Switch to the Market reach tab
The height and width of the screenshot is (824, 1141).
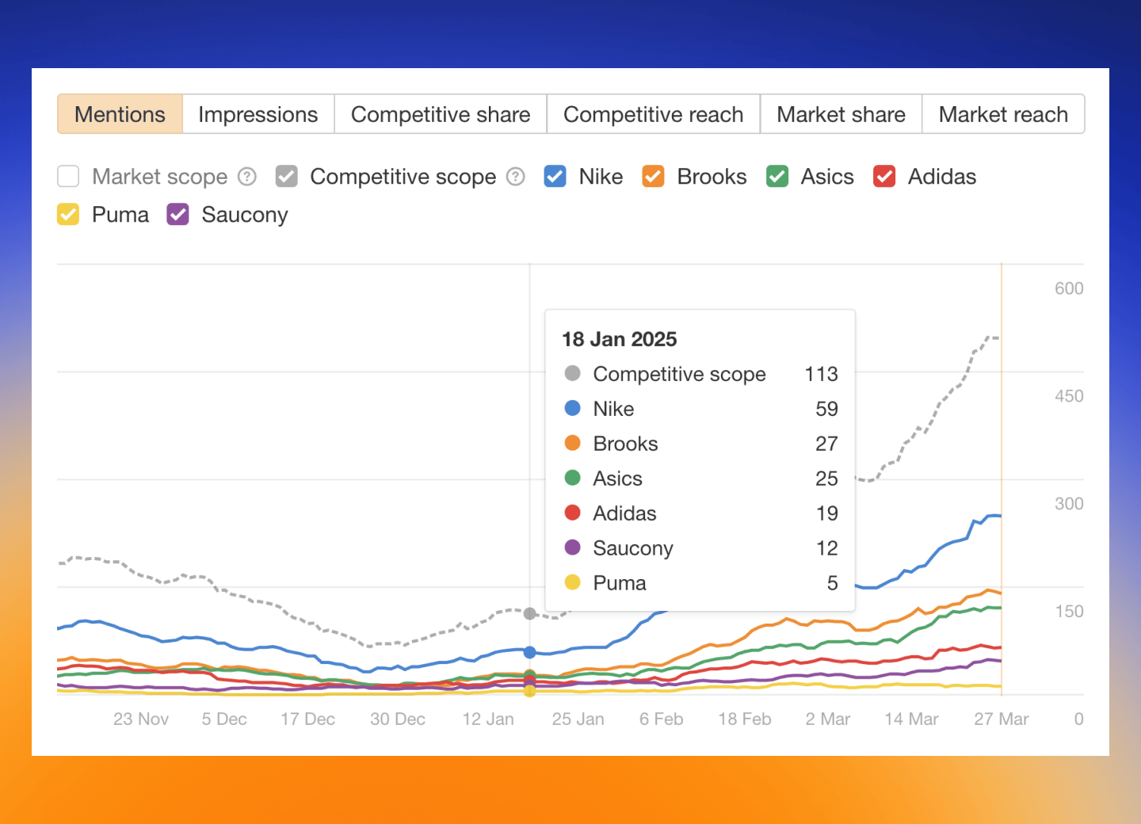click(1003, 114)
